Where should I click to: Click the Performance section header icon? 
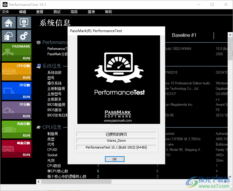[x=39, y=42]
